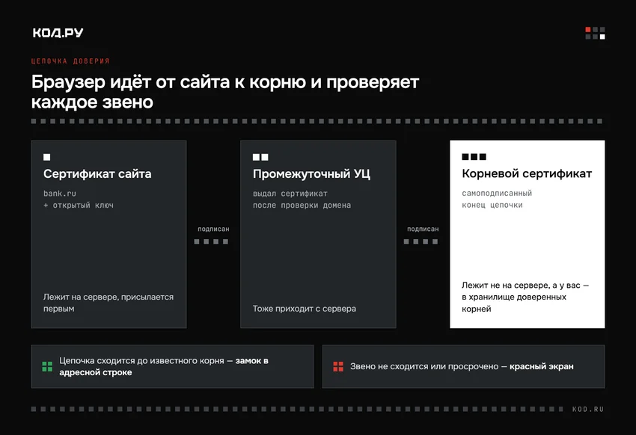This screenshot has width=636, height=435.
Task: Click double square marker above Промежуточный УЦ
Action: [x=260, y=157]
